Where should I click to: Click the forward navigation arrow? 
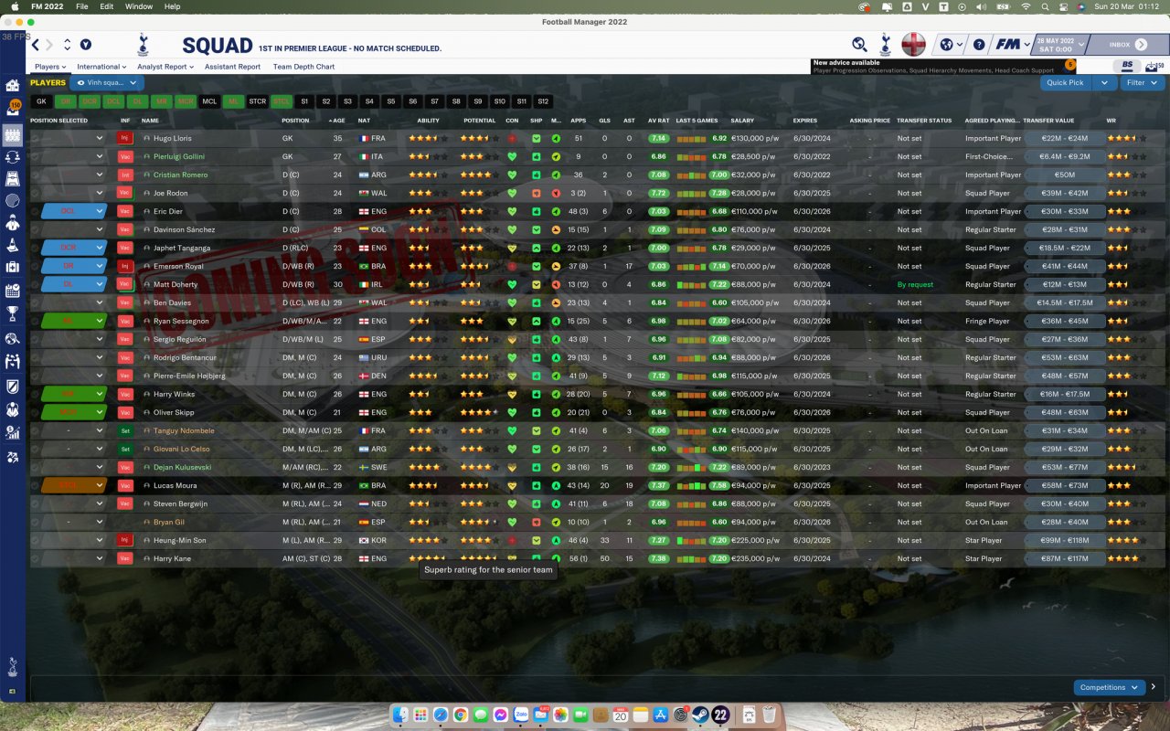click(49, 45)
